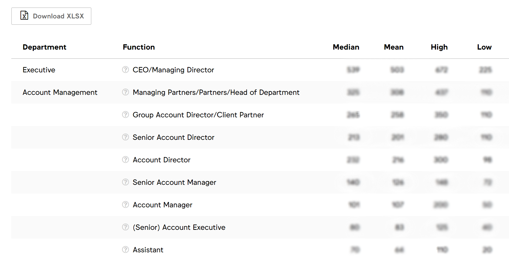
Task: Click question mark next to Senior Account Director
Action: click(x=125, y=137)
